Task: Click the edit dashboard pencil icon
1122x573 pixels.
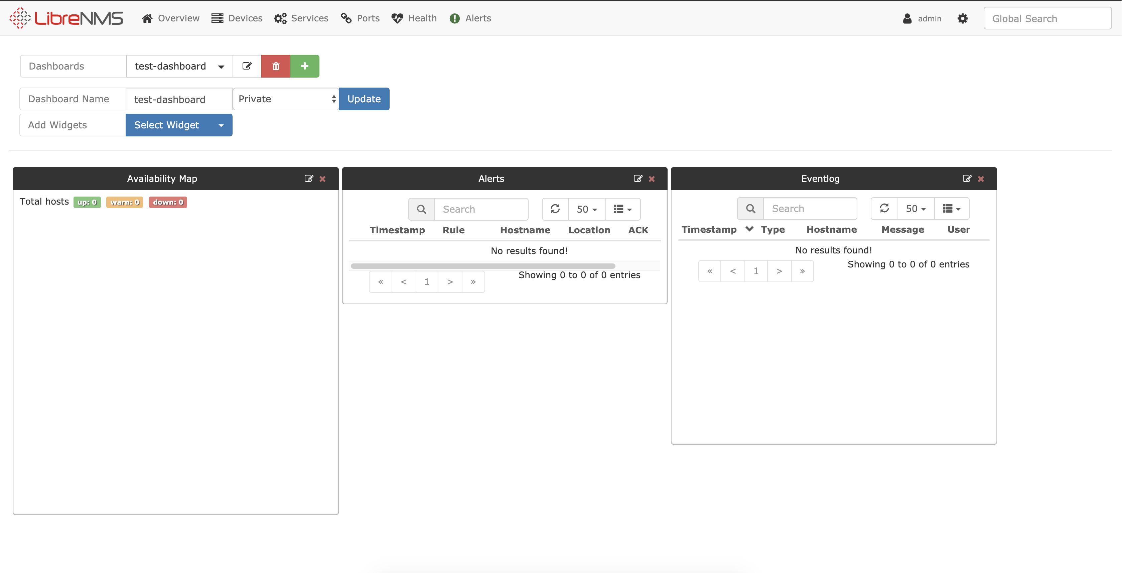Action: pos(247,66)
